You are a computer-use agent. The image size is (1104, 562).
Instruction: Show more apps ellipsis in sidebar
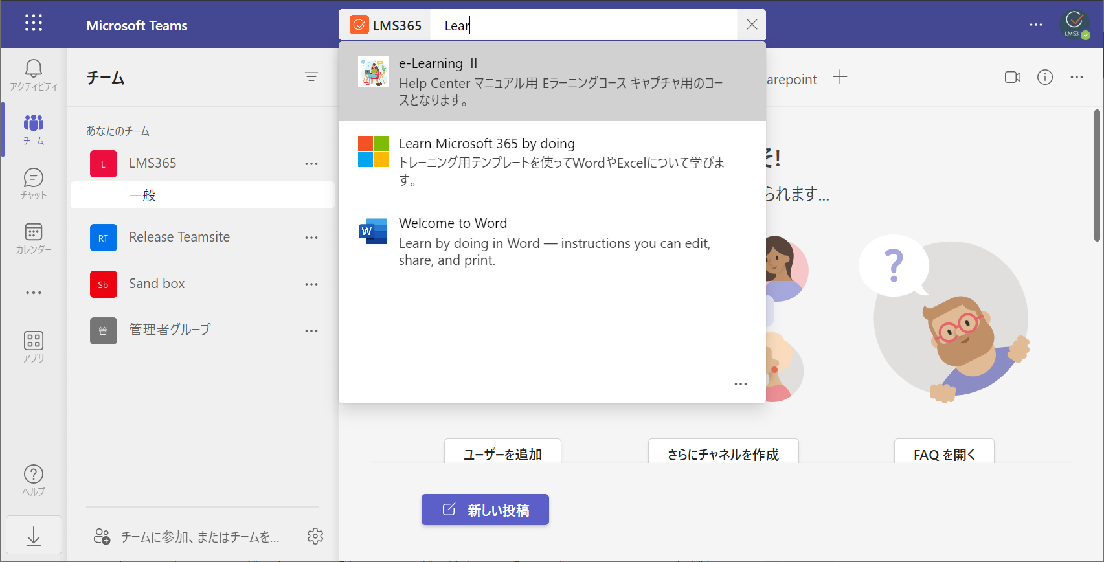pos(34,293)
